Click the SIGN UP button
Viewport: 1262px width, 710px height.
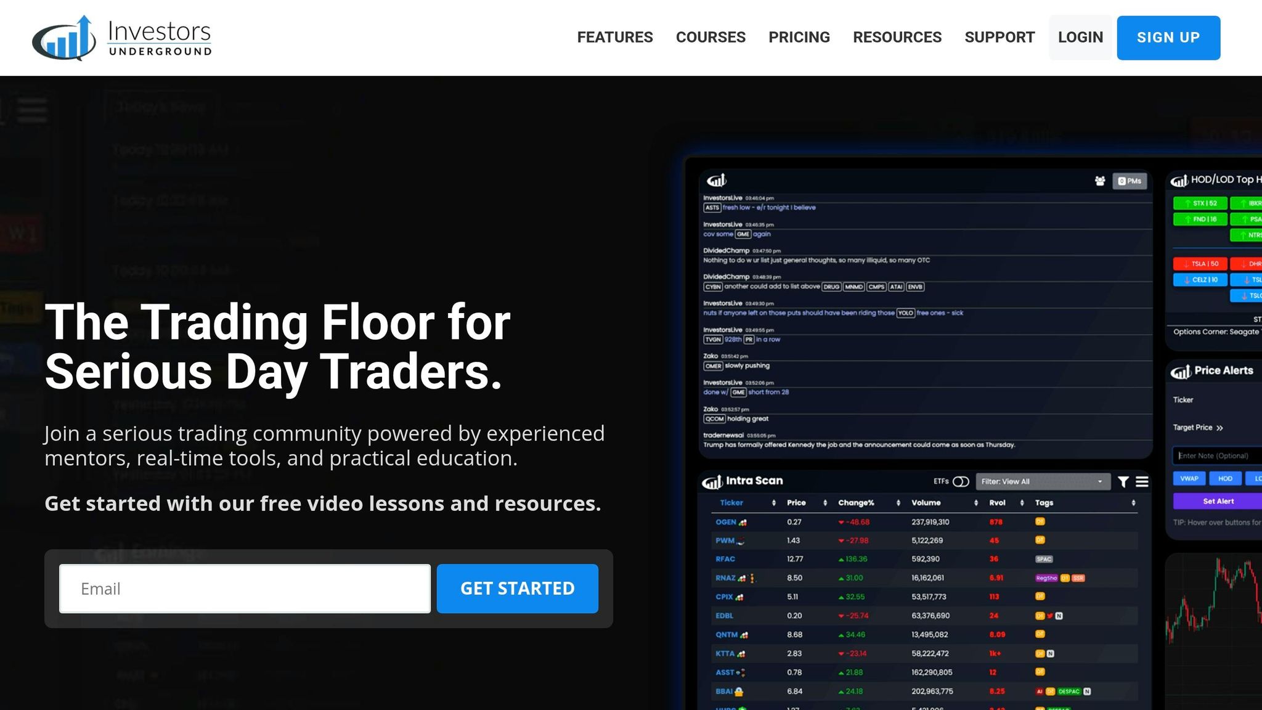tap(1168, 37)
